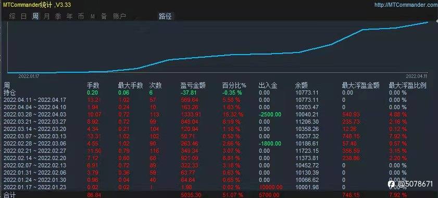
Task: Click the 921.09 profit value
Action: pos(190,158)
